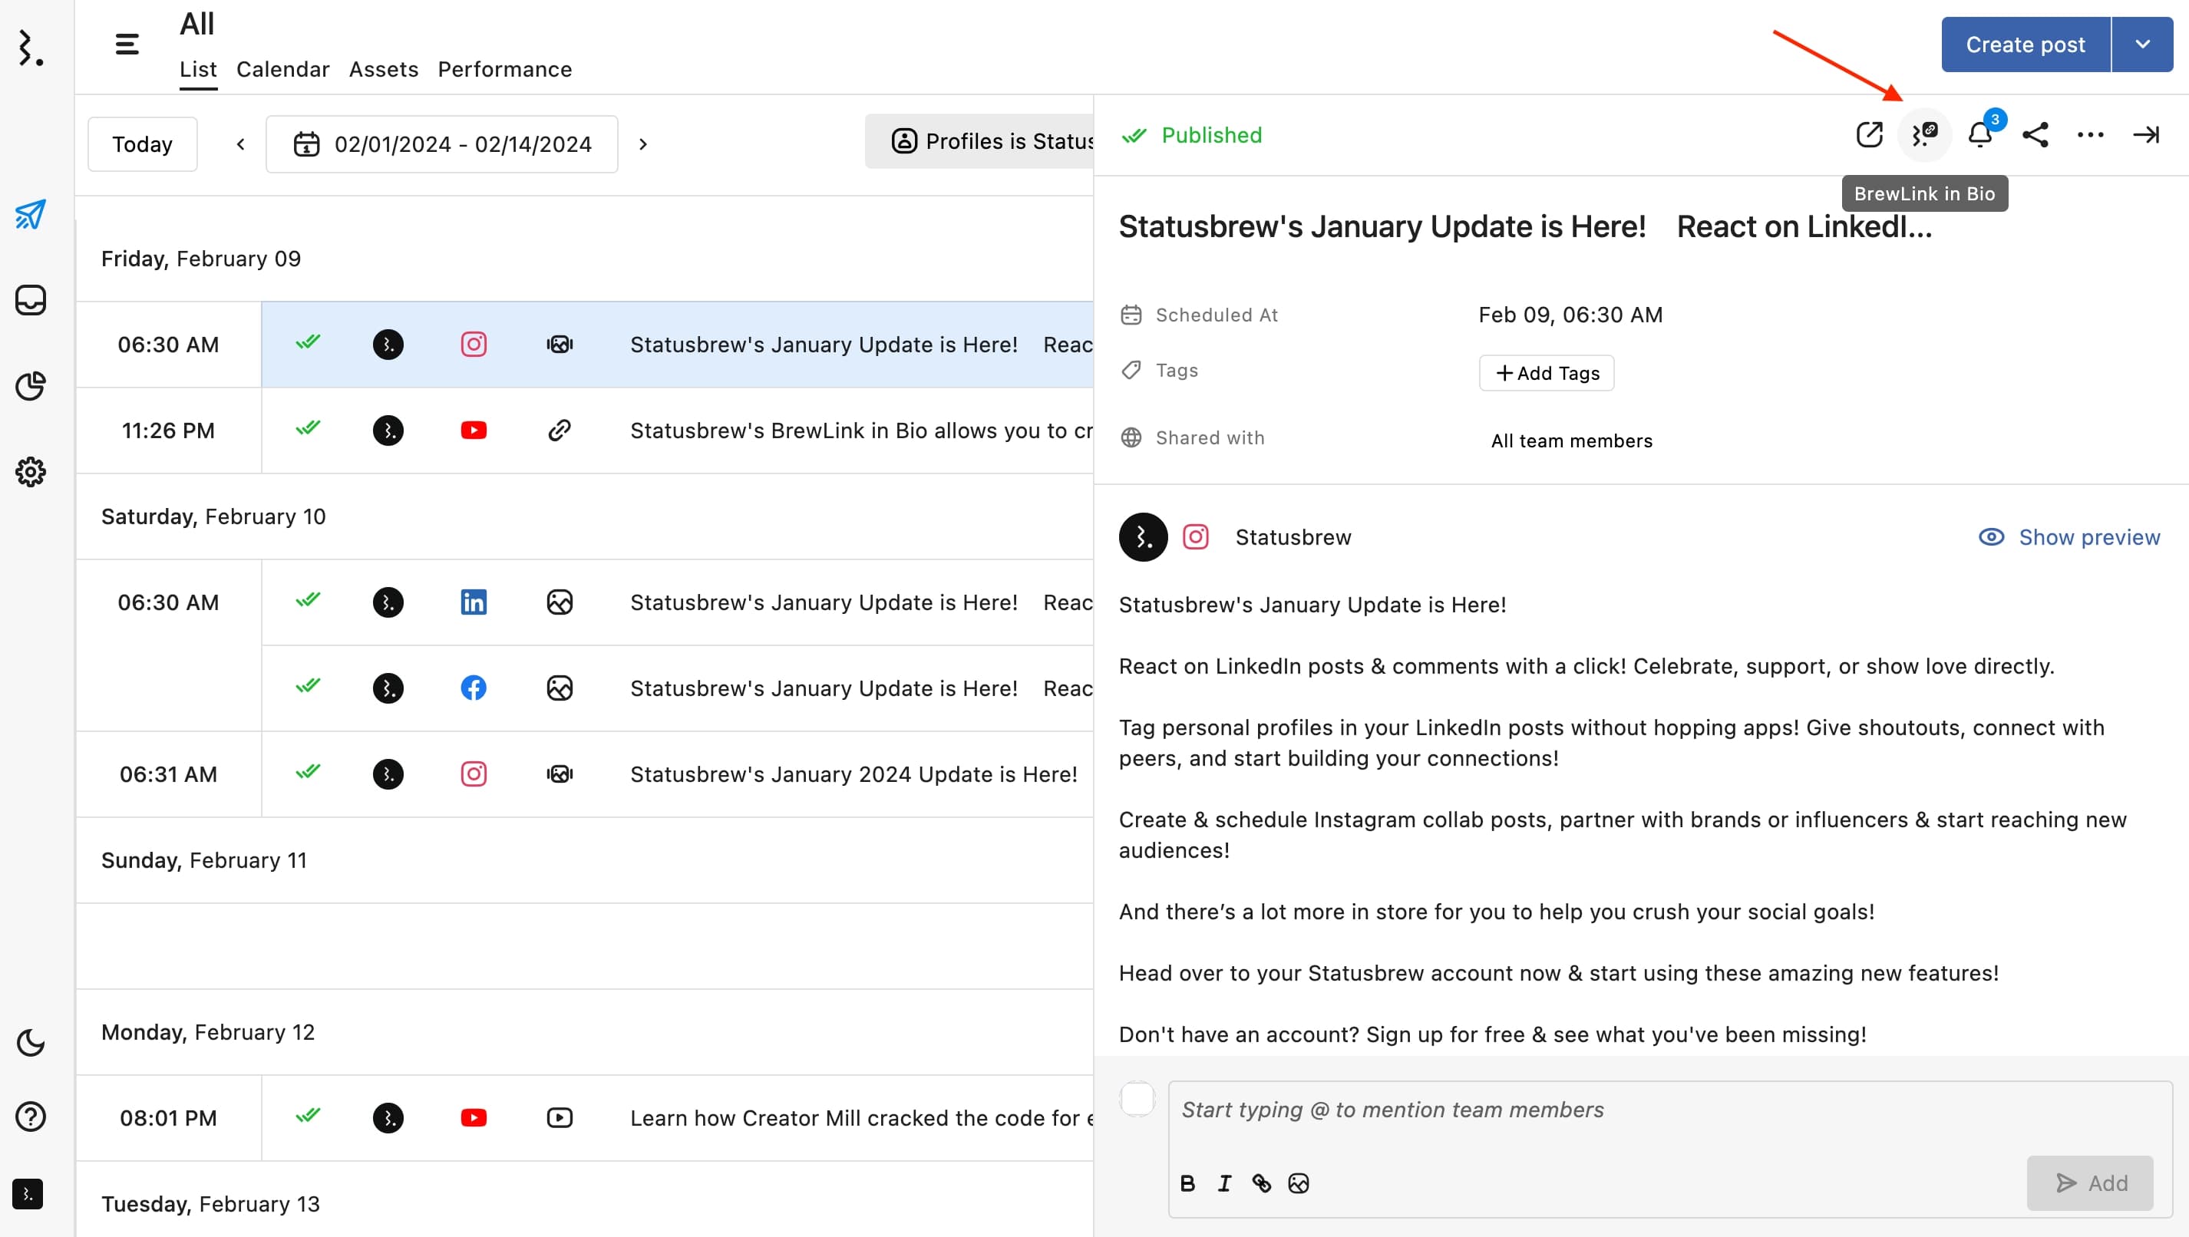Open the Statusbrew logo home
2189x1237 pixels.
click(31, 48)
